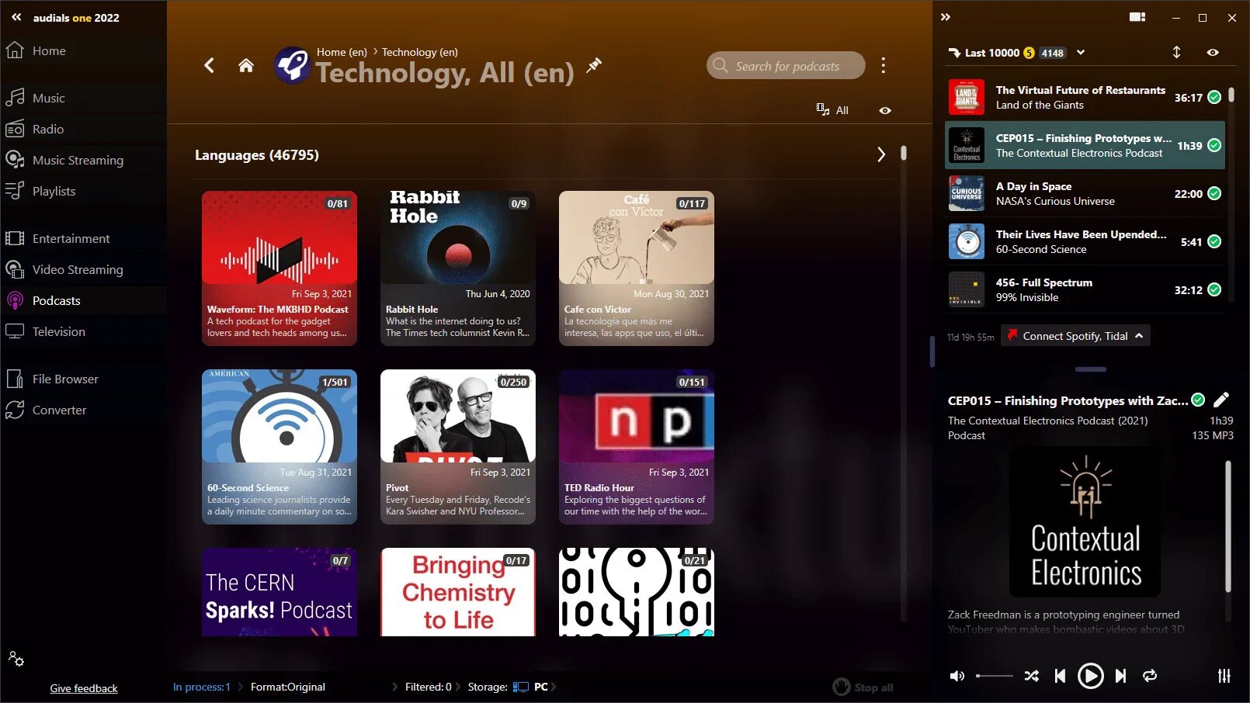
Task: Toggle shuffle playback
Action: pos(1032,676)
